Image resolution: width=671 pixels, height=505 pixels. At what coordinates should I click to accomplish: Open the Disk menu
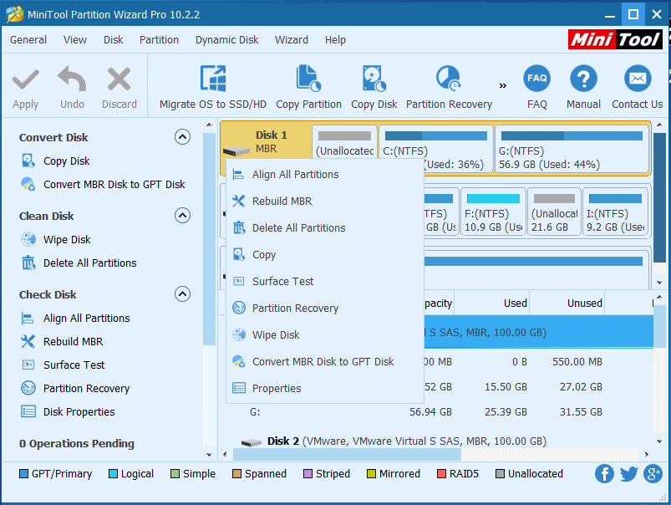point(114,40)
